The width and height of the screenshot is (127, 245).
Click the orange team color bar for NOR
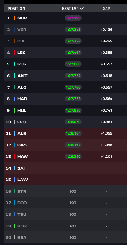click(14, 18)
